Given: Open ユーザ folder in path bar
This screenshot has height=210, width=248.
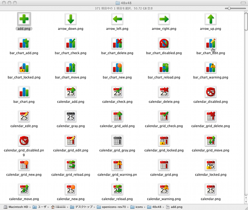Looking at the screenshot, I should [40, 207].
